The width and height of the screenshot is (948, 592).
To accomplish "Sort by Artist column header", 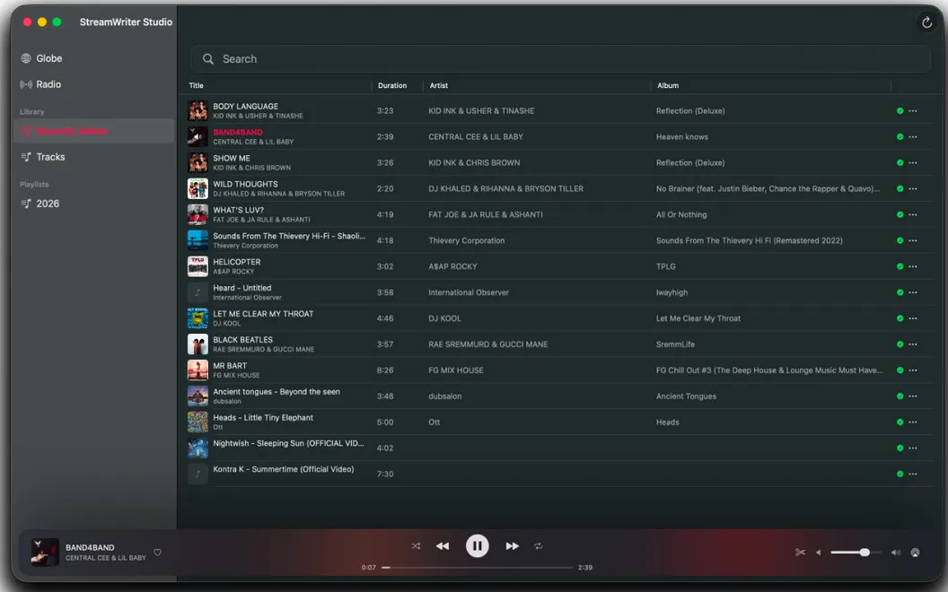I will pyautogui.click(x=439, y=86).
